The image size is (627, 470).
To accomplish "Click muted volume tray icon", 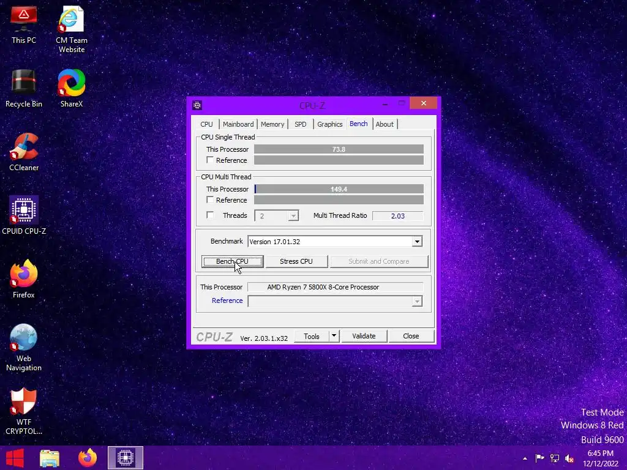I will pyautogui.click(x=569, y=458).
